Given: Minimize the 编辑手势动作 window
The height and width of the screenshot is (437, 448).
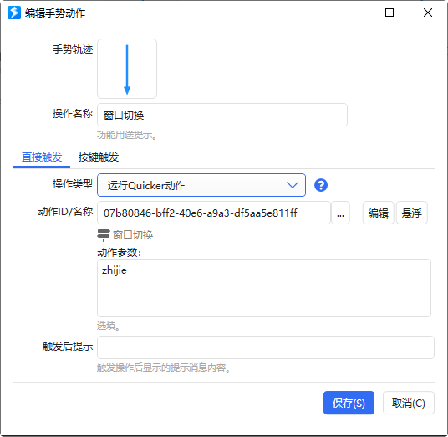Looking at the screenshot, I should [x=352, y=13].
